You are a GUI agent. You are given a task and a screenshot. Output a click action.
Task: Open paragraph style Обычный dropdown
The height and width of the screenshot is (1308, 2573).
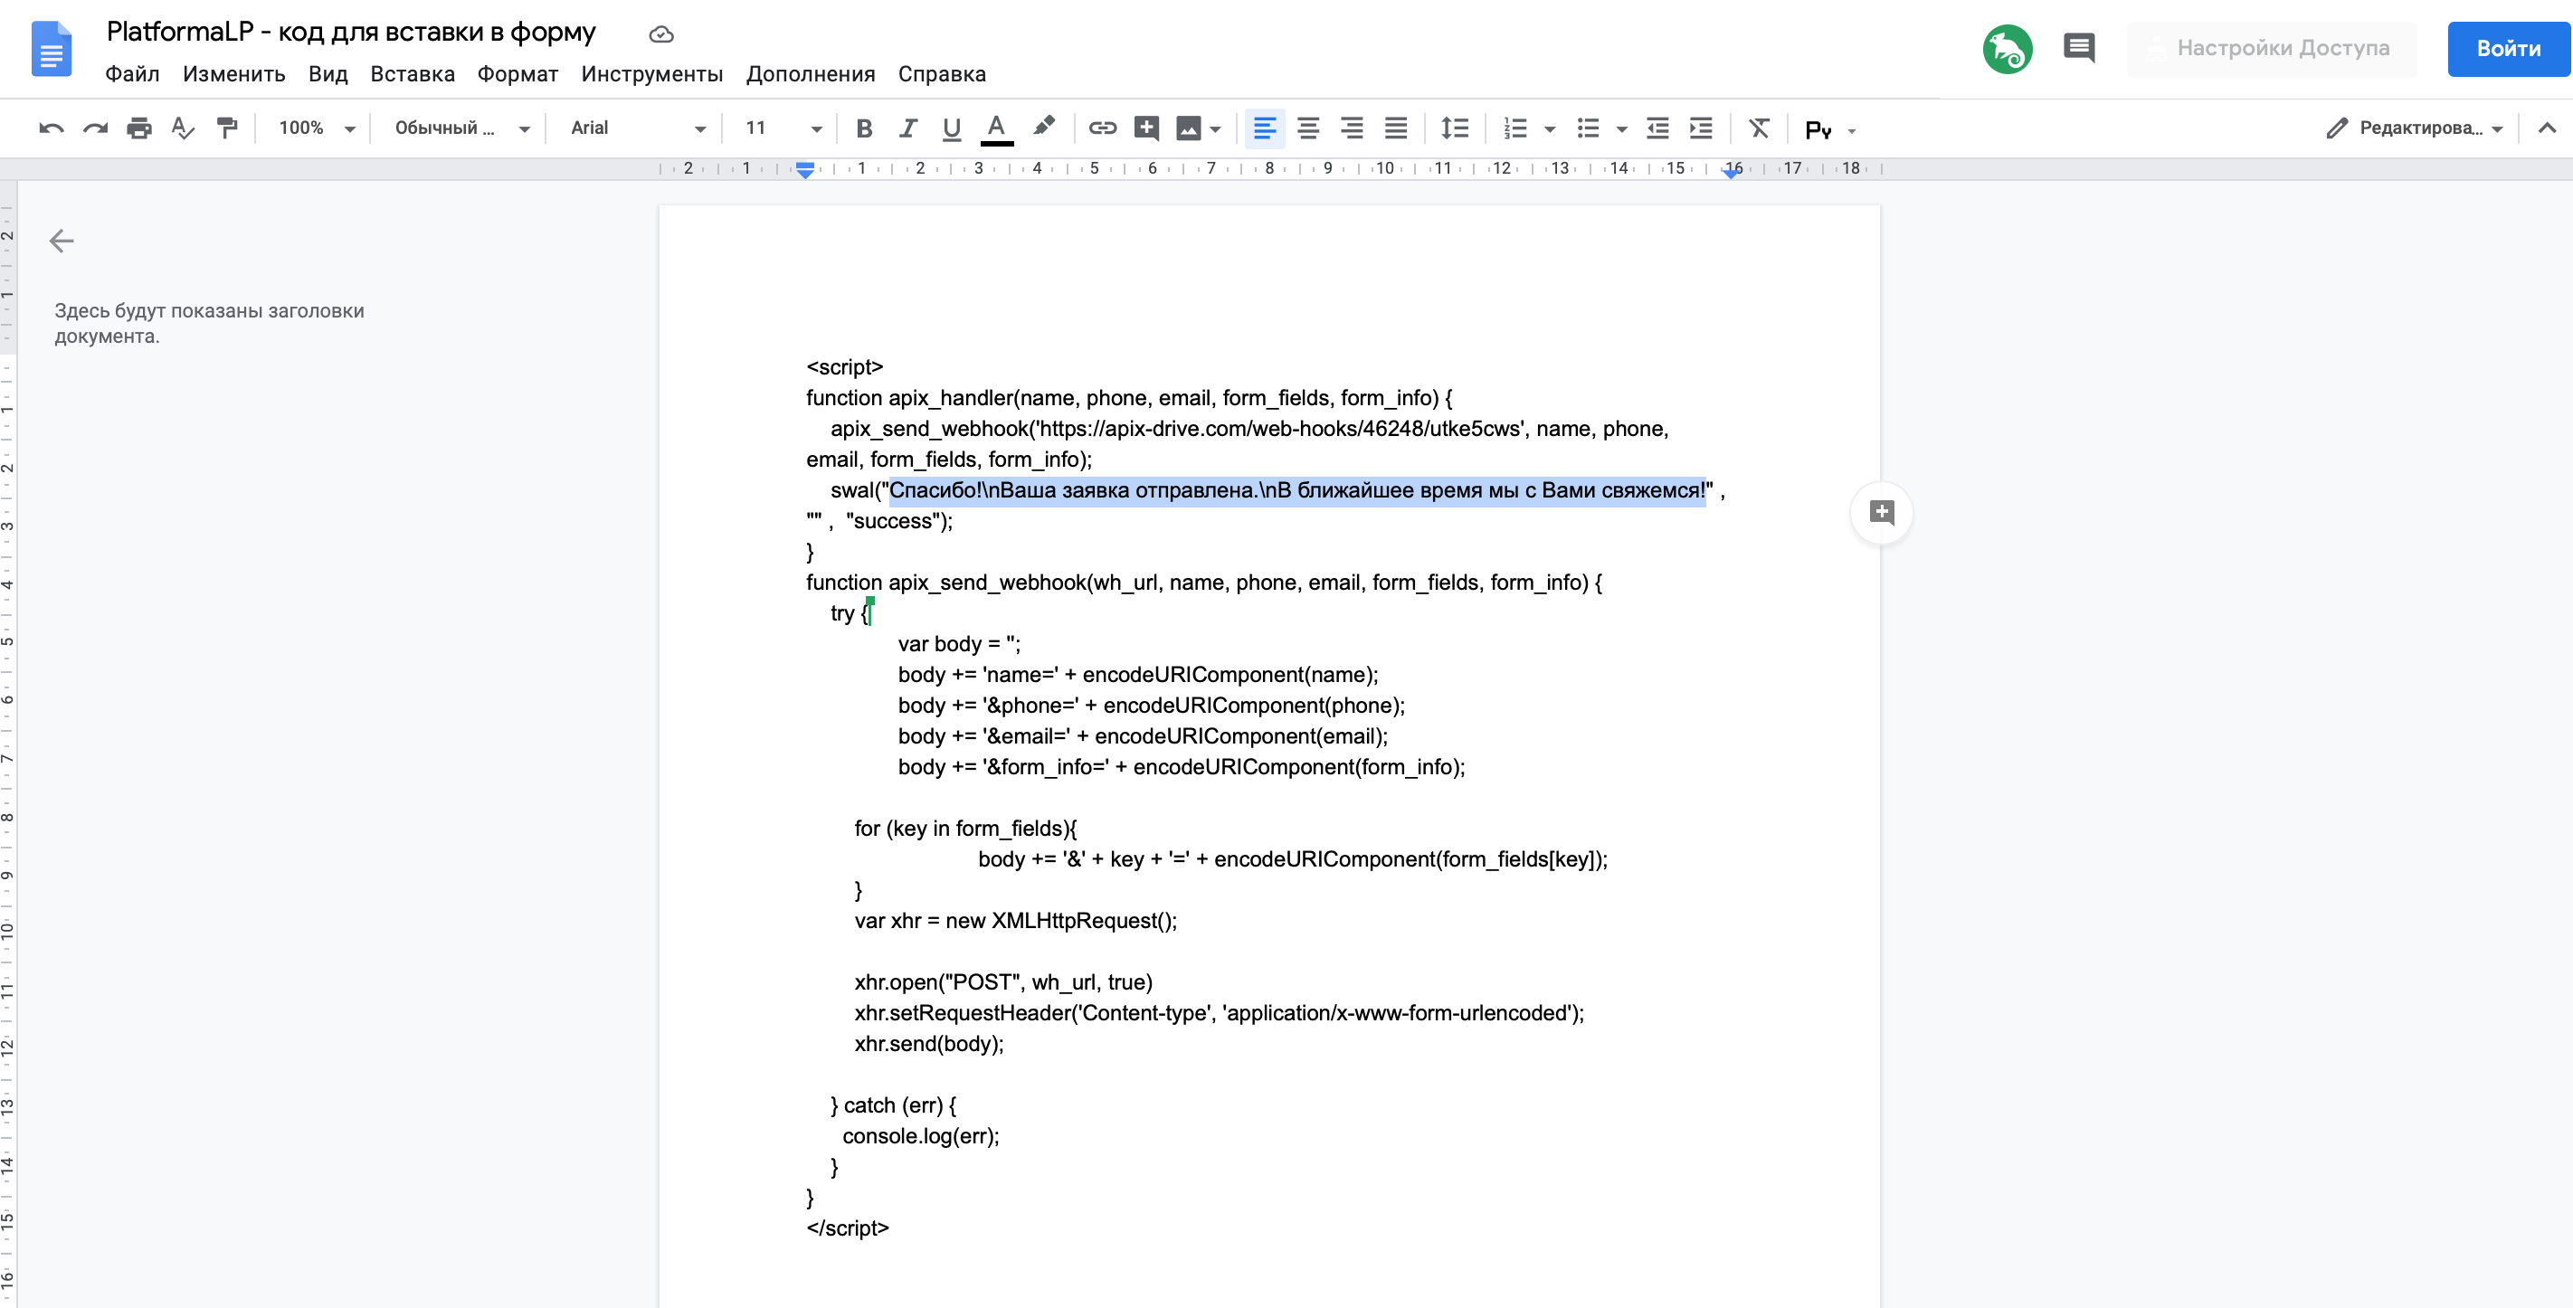(461, 128)
